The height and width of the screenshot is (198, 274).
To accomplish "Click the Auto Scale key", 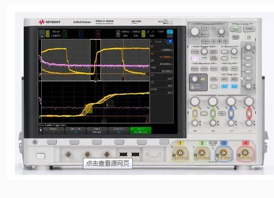I will point(249,37).
